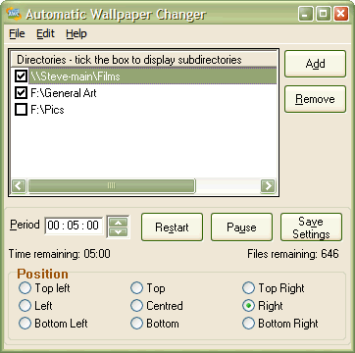Open the Help menu
Viewport: 355px width, 353px height.
pos(76,33)
